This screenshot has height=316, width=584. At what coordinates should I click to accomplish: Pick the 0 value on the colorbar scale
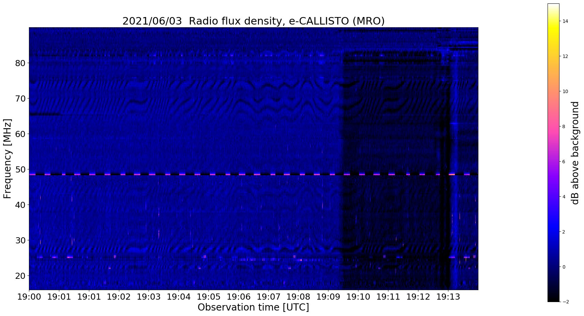(564, 267)
